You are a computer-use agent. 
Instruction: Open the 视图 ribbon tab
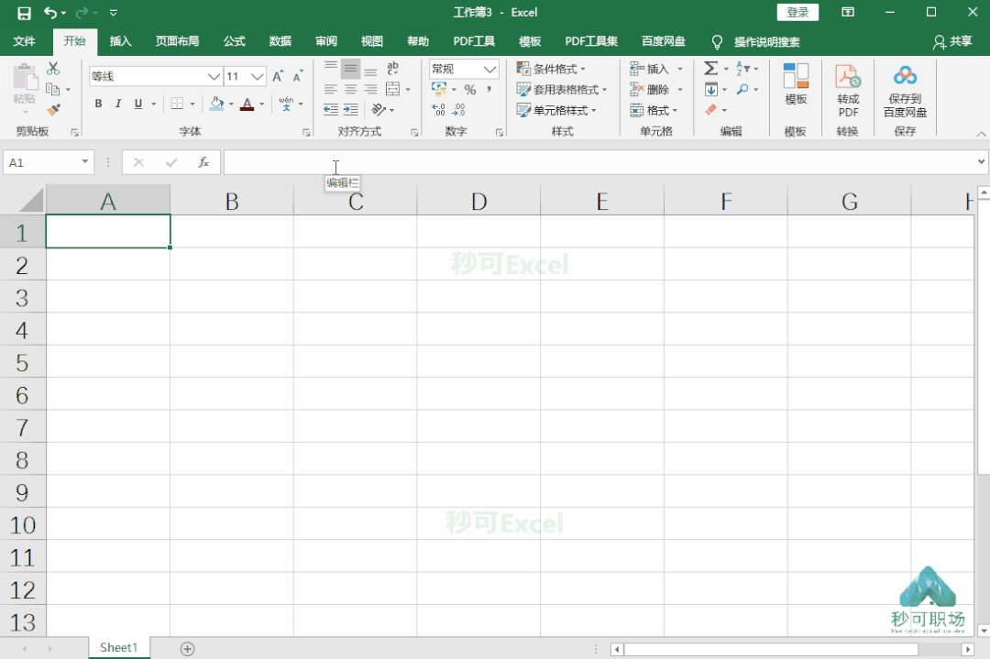pos(372,41)
